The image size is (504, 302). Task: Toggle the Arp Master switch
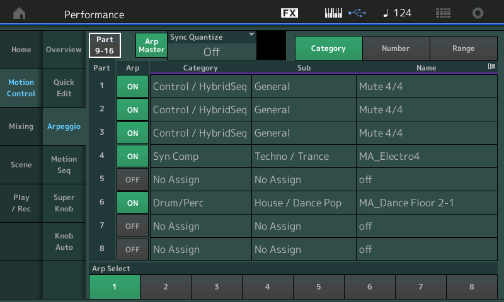click(151, 46)
